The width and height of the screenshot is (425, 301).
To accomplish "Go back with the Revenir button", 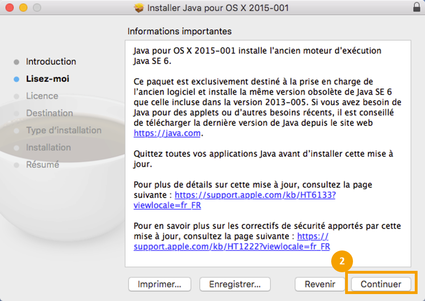I will click(320, 284).
